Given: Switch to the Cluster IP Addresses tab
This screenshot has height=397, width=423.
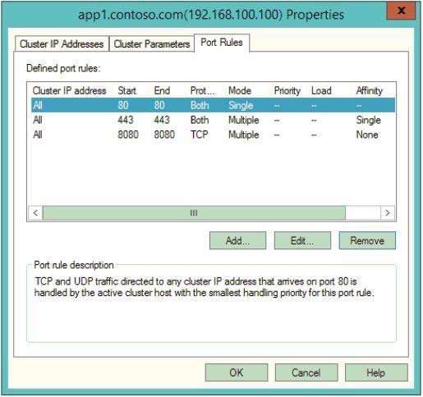Looking at the screenshot, I should (62, 43).
